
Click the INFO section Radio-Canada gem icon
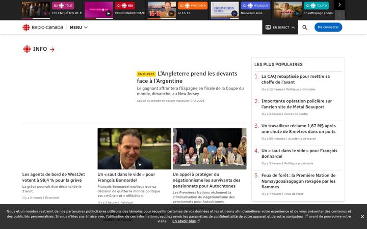tap(27, 49)
